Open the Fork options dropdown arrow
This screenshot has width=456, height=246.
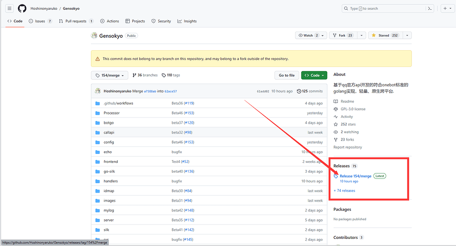[x=361, y=36]
